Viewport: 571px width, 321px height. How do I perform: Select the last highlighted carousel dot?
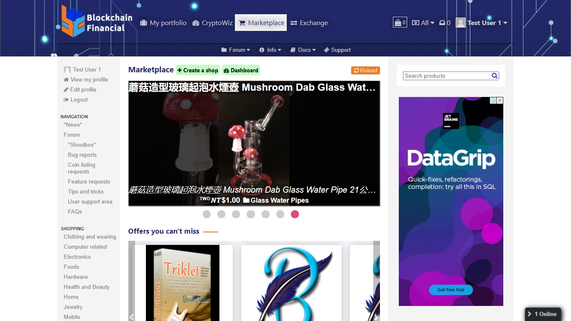click(295, 214)
